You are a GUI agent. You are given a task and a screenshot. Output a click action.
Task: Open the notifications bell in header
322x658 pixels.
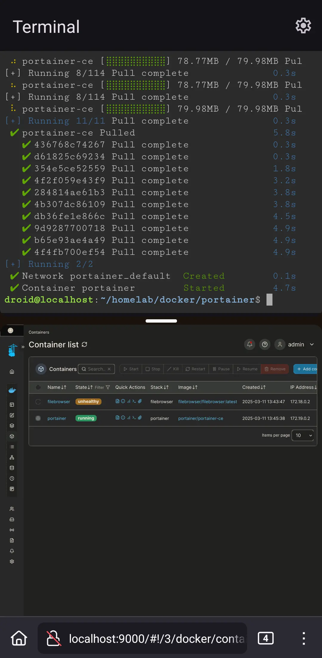pos(249,344)
